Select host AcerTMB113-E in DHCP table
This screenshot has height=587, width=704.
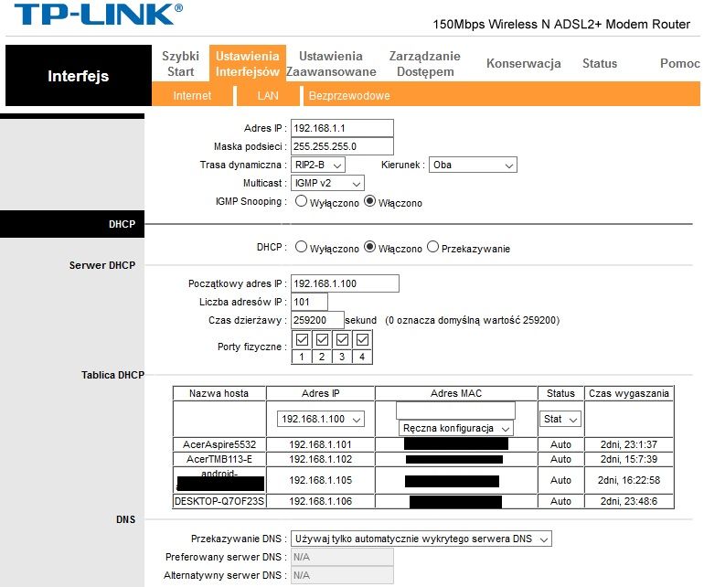(x=219, y=459)
